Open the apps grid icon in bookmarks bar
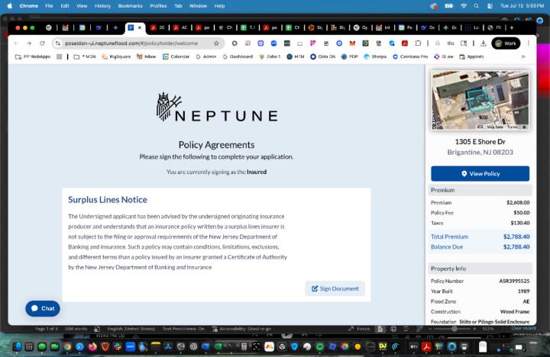 point(60,56)
